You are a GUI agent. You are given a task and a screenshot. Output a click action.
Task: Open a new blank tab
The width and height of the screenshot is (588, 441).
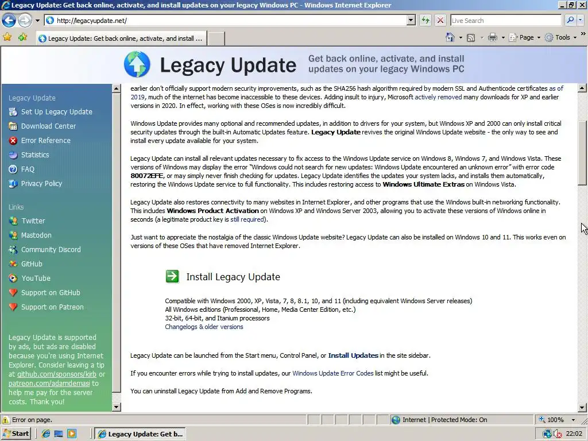(x=216, y=38)
